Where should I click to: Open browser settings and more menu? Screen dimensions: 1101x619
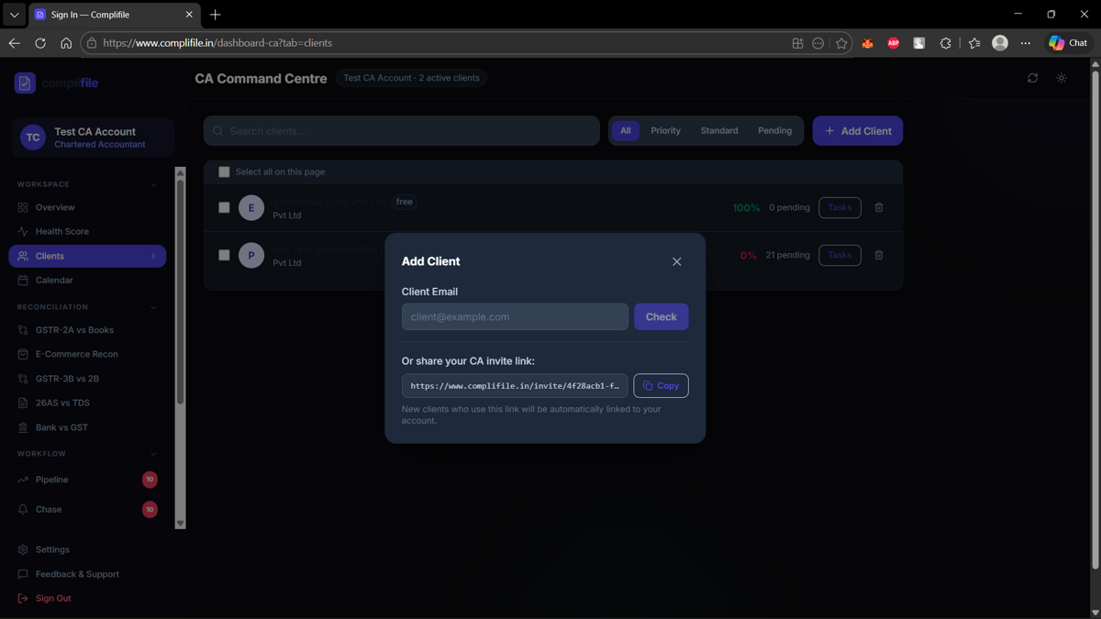(x=1026, y=43)
